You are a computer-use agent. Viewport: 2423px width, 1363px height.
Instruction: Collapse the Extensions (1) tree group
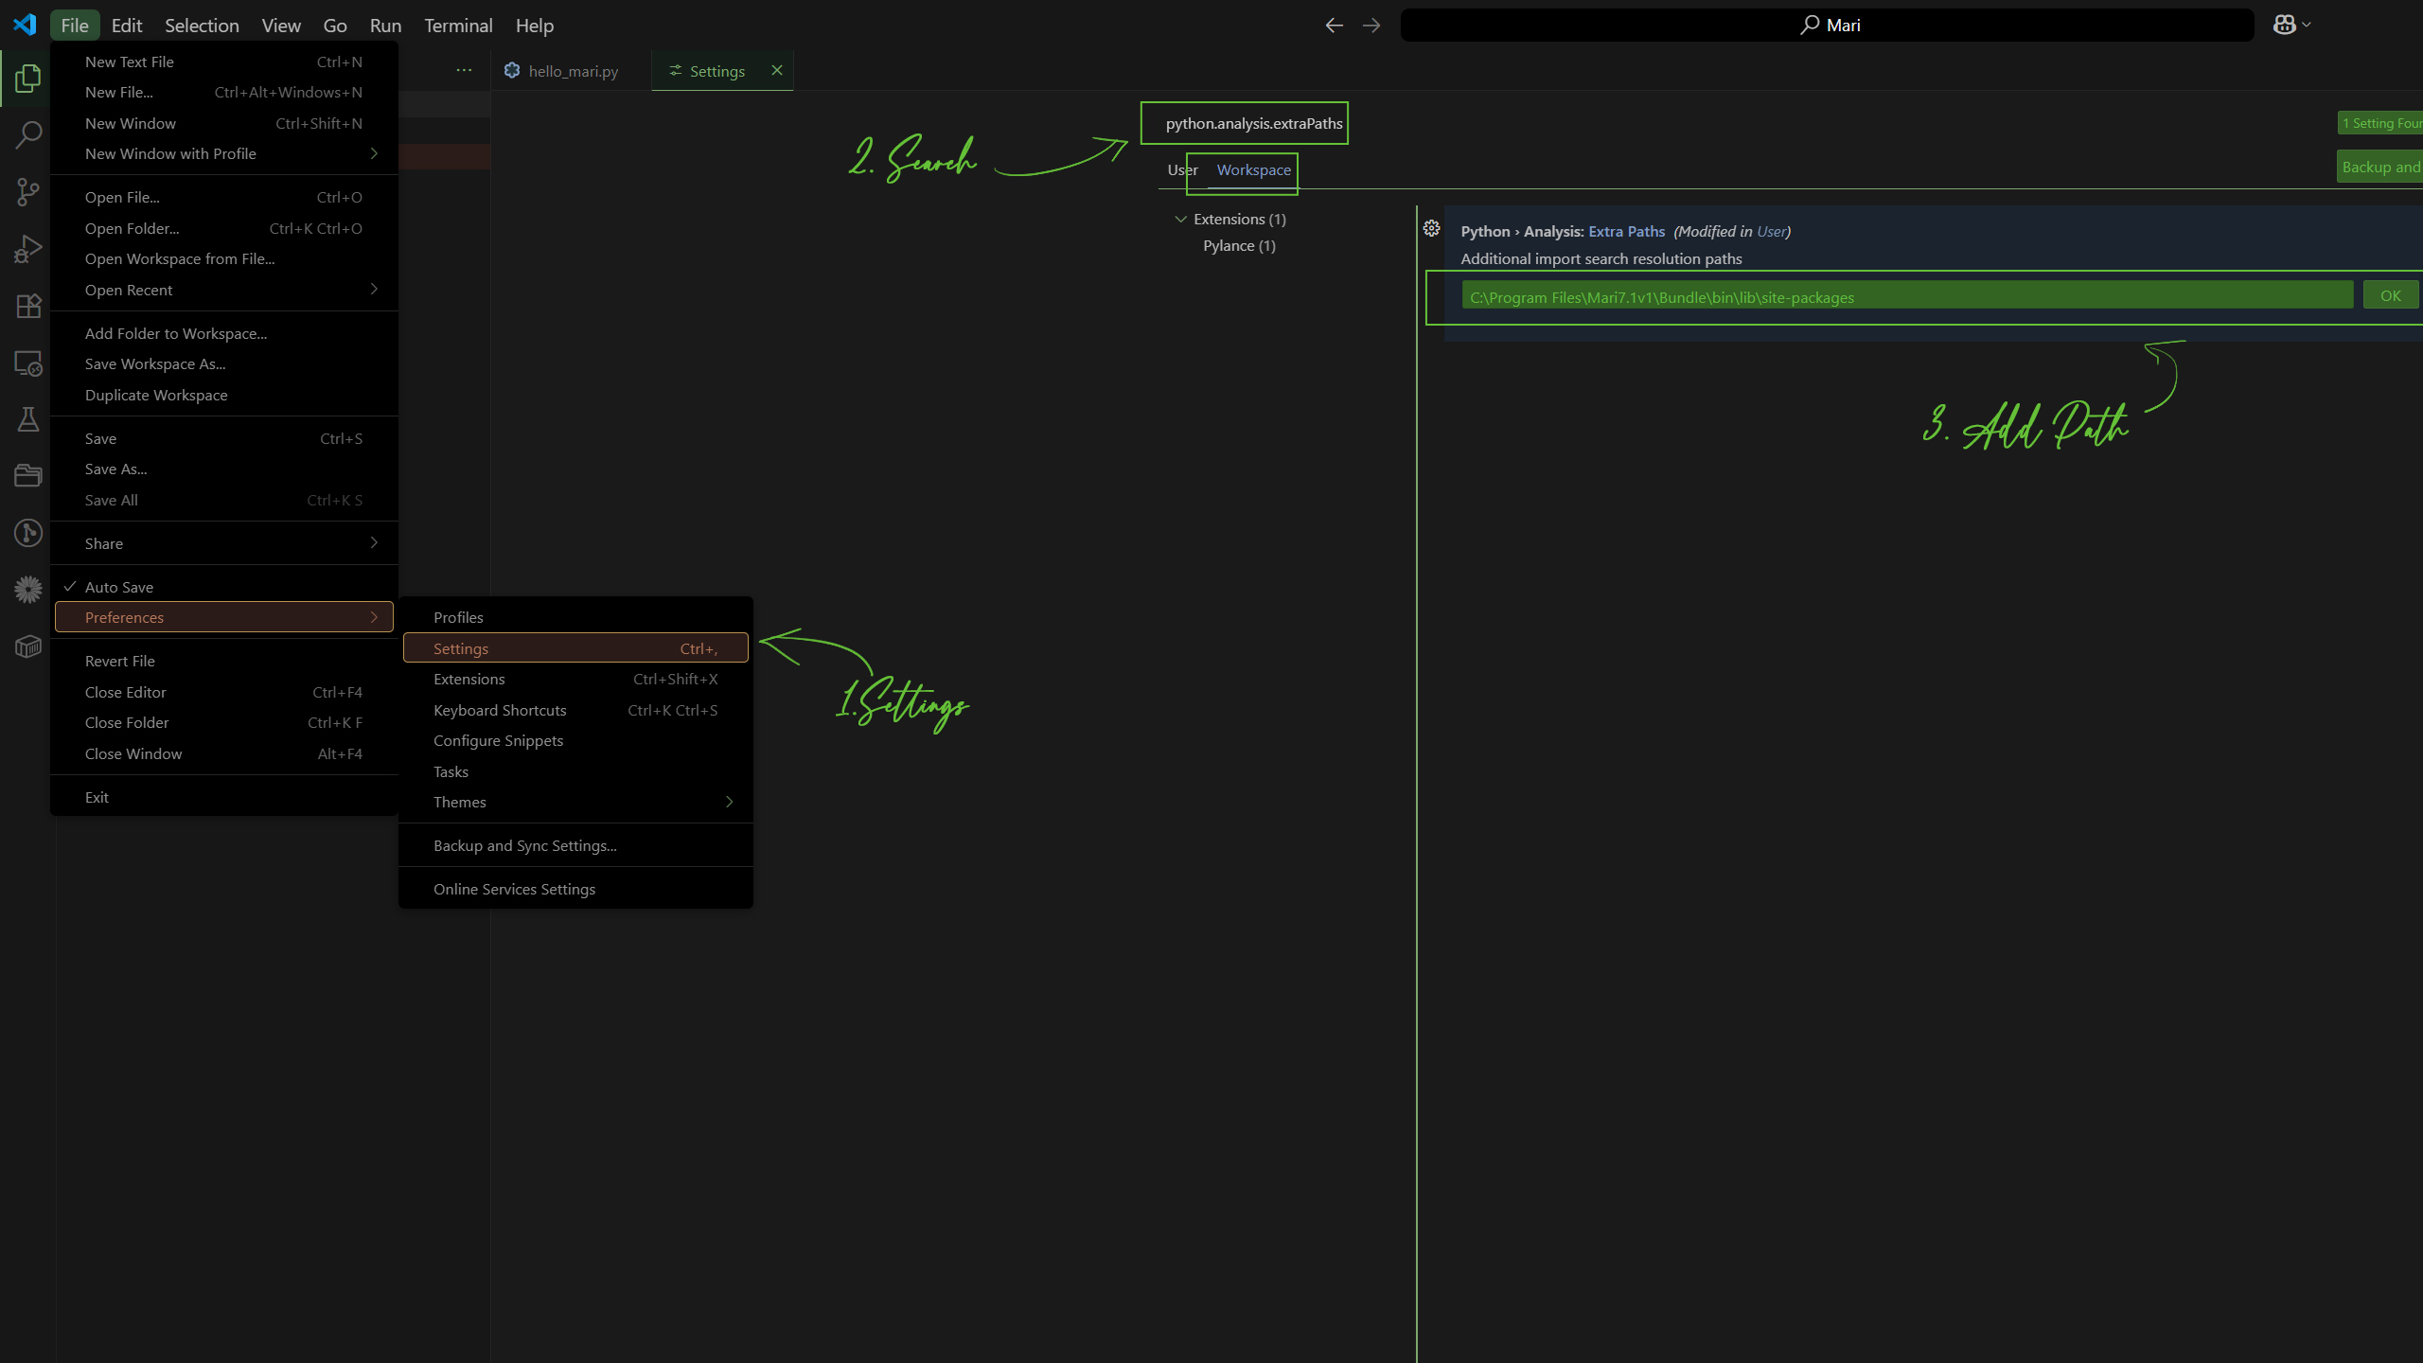click(x=1180, y=219)
